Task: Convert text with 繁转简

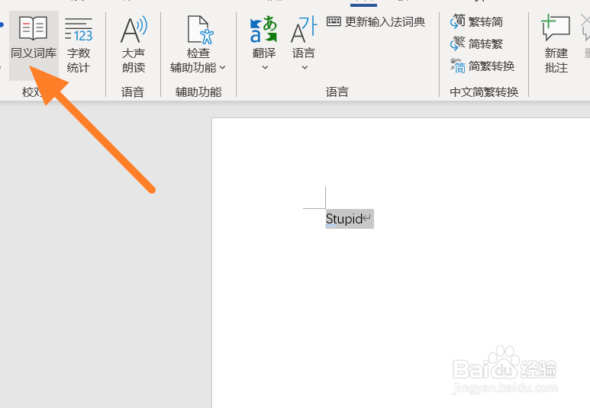Action: [476, 22]
